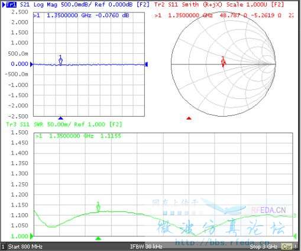
Task: Click the IFBW 30 kHz status entry
Action: click(146, 247)
